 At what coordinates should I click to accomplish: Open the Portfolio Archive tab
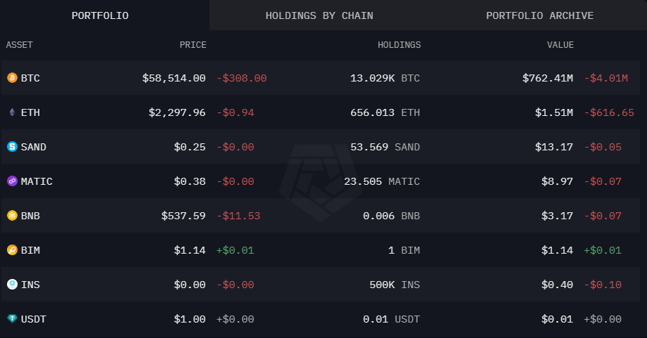[539, 15]
